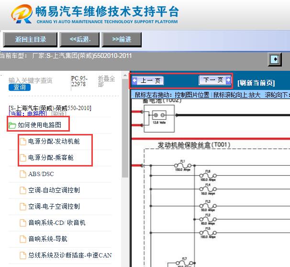This screenshot has width=290, height=267.
Task: Click the right arrow icon on 下一页
Action: point(228,80)
